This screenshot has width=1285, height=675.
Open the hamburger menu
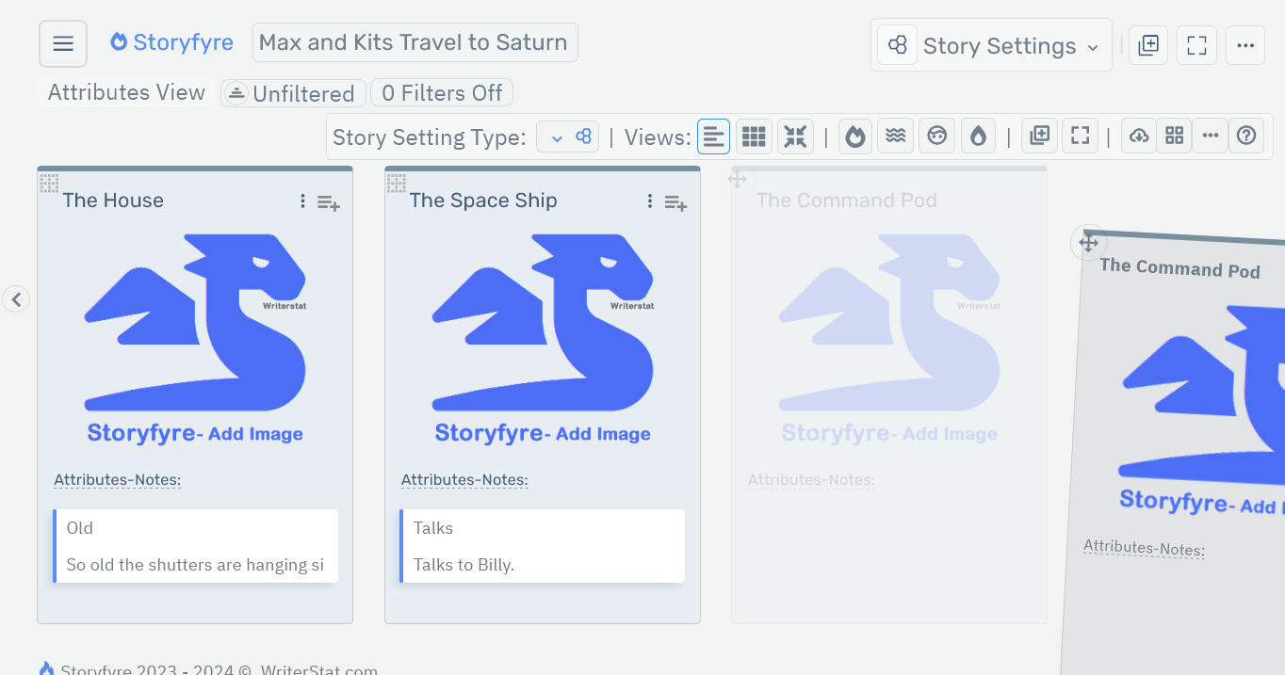(x=62, y=42)
